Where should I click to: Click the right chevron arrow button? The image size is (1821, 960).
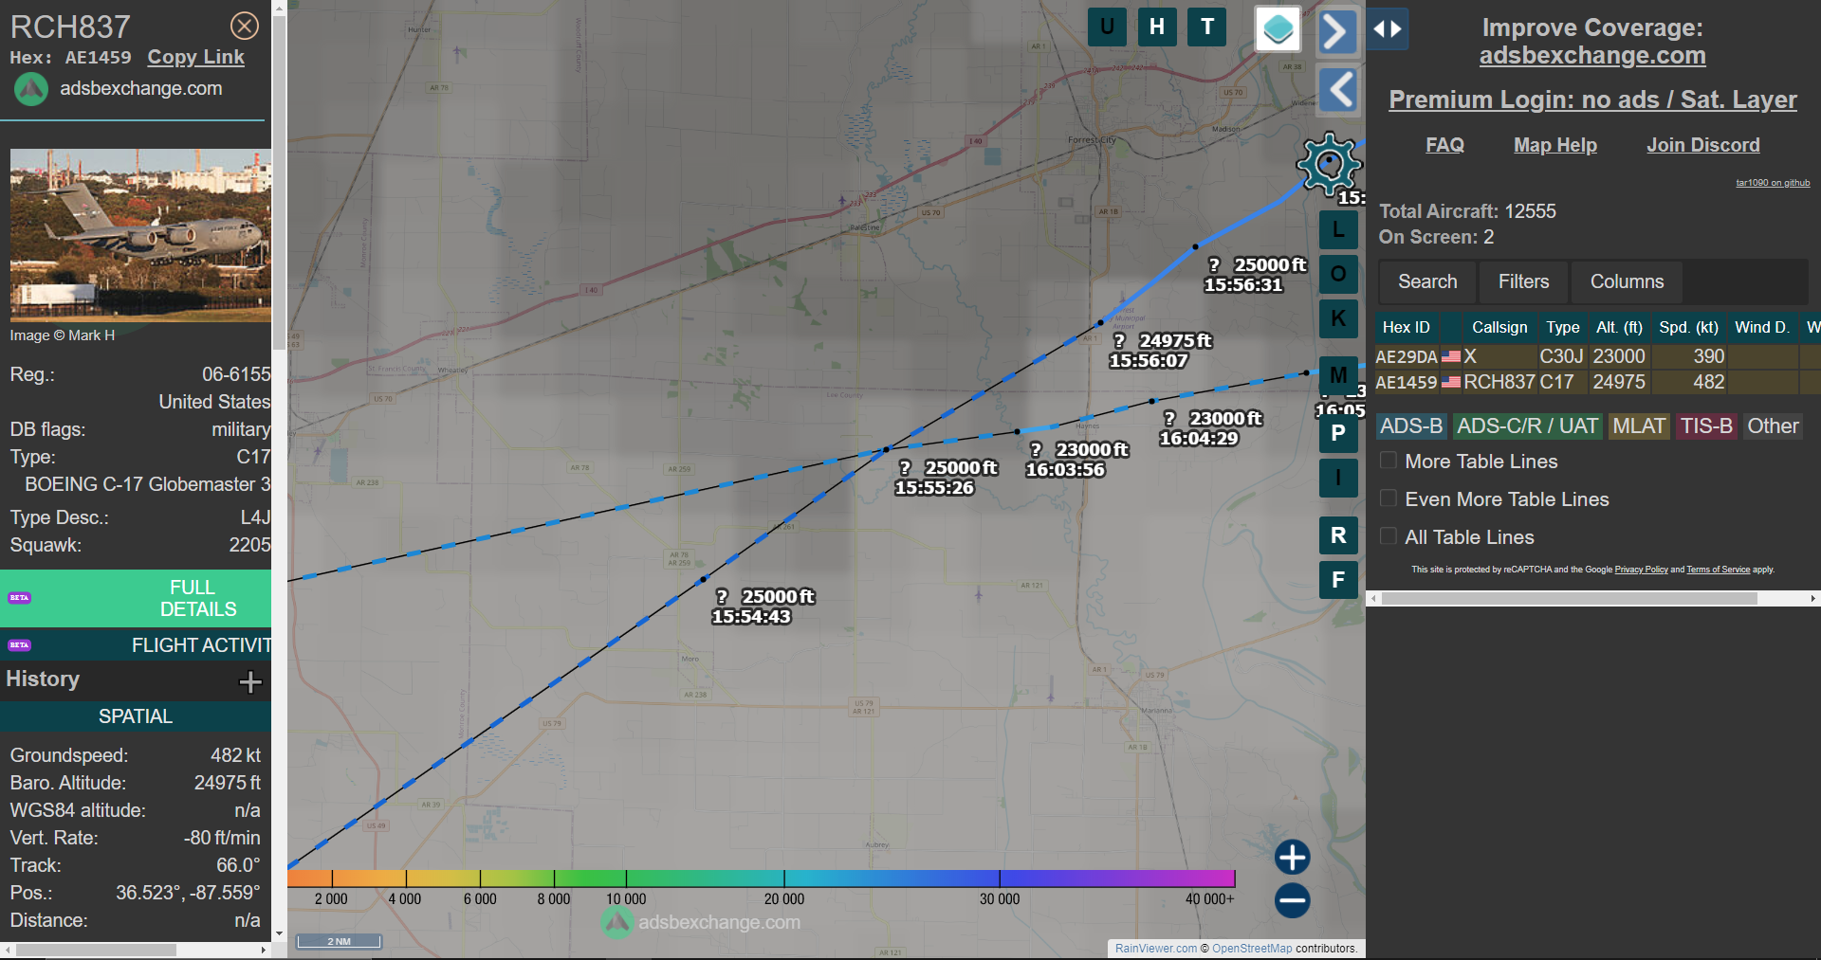pyautogui.click(x=1338, y=32)
